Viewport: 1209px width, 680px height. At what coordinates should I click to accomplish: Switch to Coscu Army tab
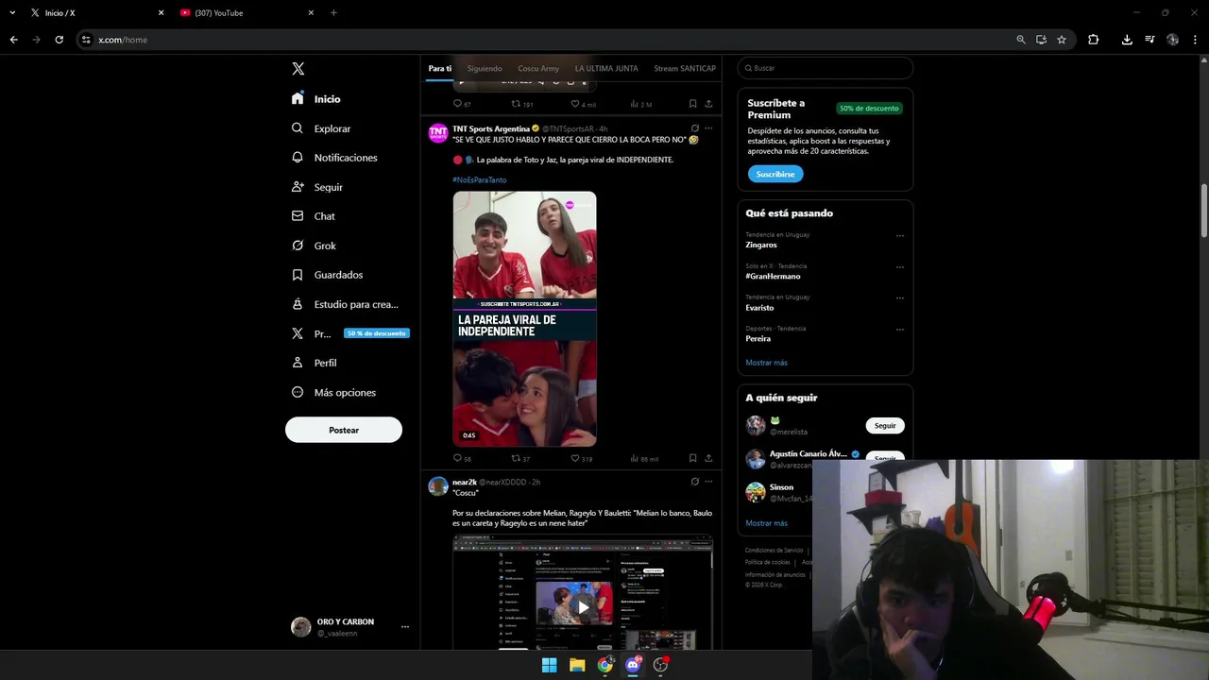[x=538, y=68]
